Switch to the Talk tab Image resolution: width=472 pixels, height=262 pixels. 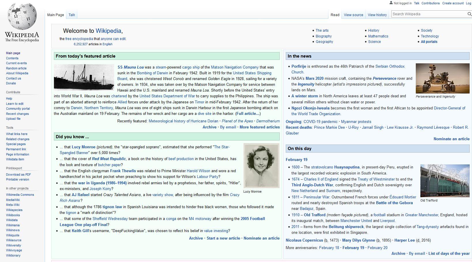72,15
